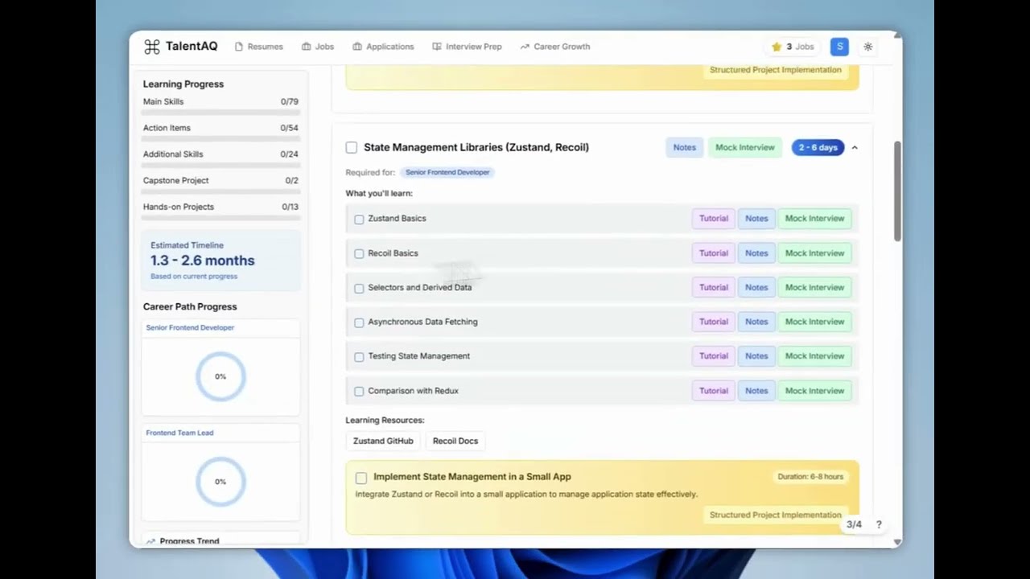Image resolution: width=1030 pixels, height=579 pixels.
Task: Open the Jobs nav item
Action: coord(318,47)
